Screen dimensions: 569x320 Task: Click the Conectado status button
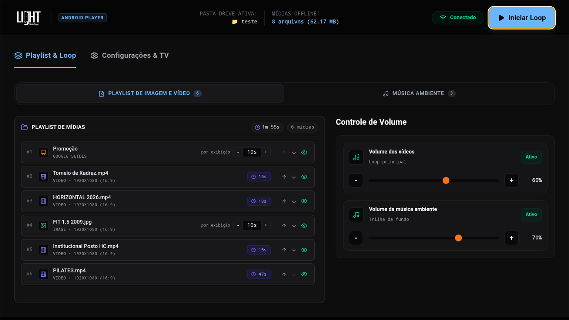[458, 18]
